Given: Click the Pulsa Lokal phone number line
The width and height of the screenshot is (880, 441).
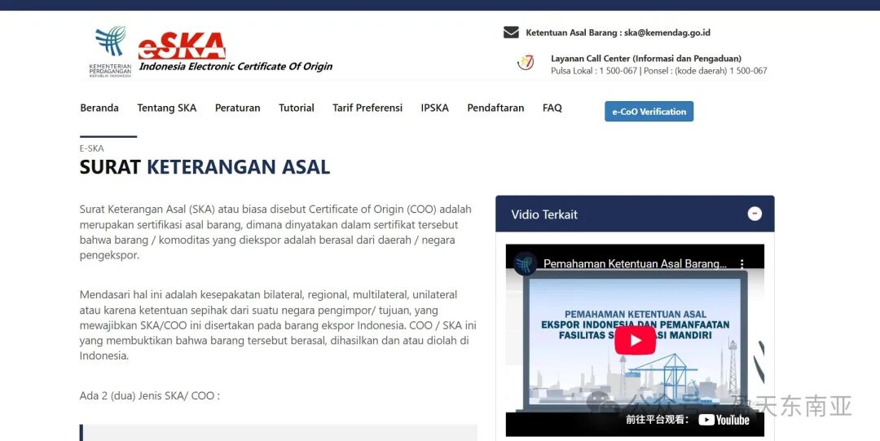Looking at the screenshot, I should [659, 71].
